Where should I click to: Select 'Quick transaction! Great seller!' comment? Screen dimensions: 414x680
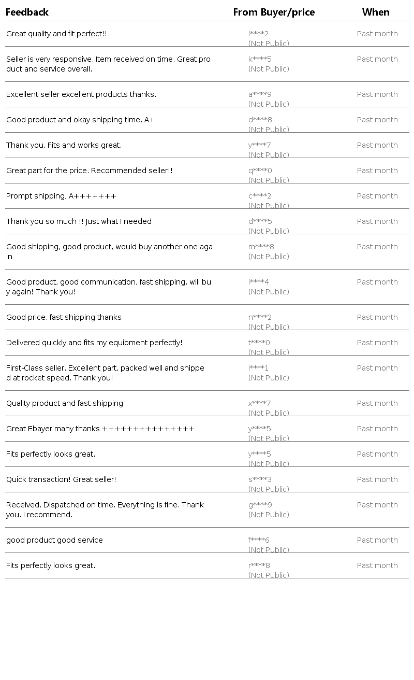click(x=61, y=479)
